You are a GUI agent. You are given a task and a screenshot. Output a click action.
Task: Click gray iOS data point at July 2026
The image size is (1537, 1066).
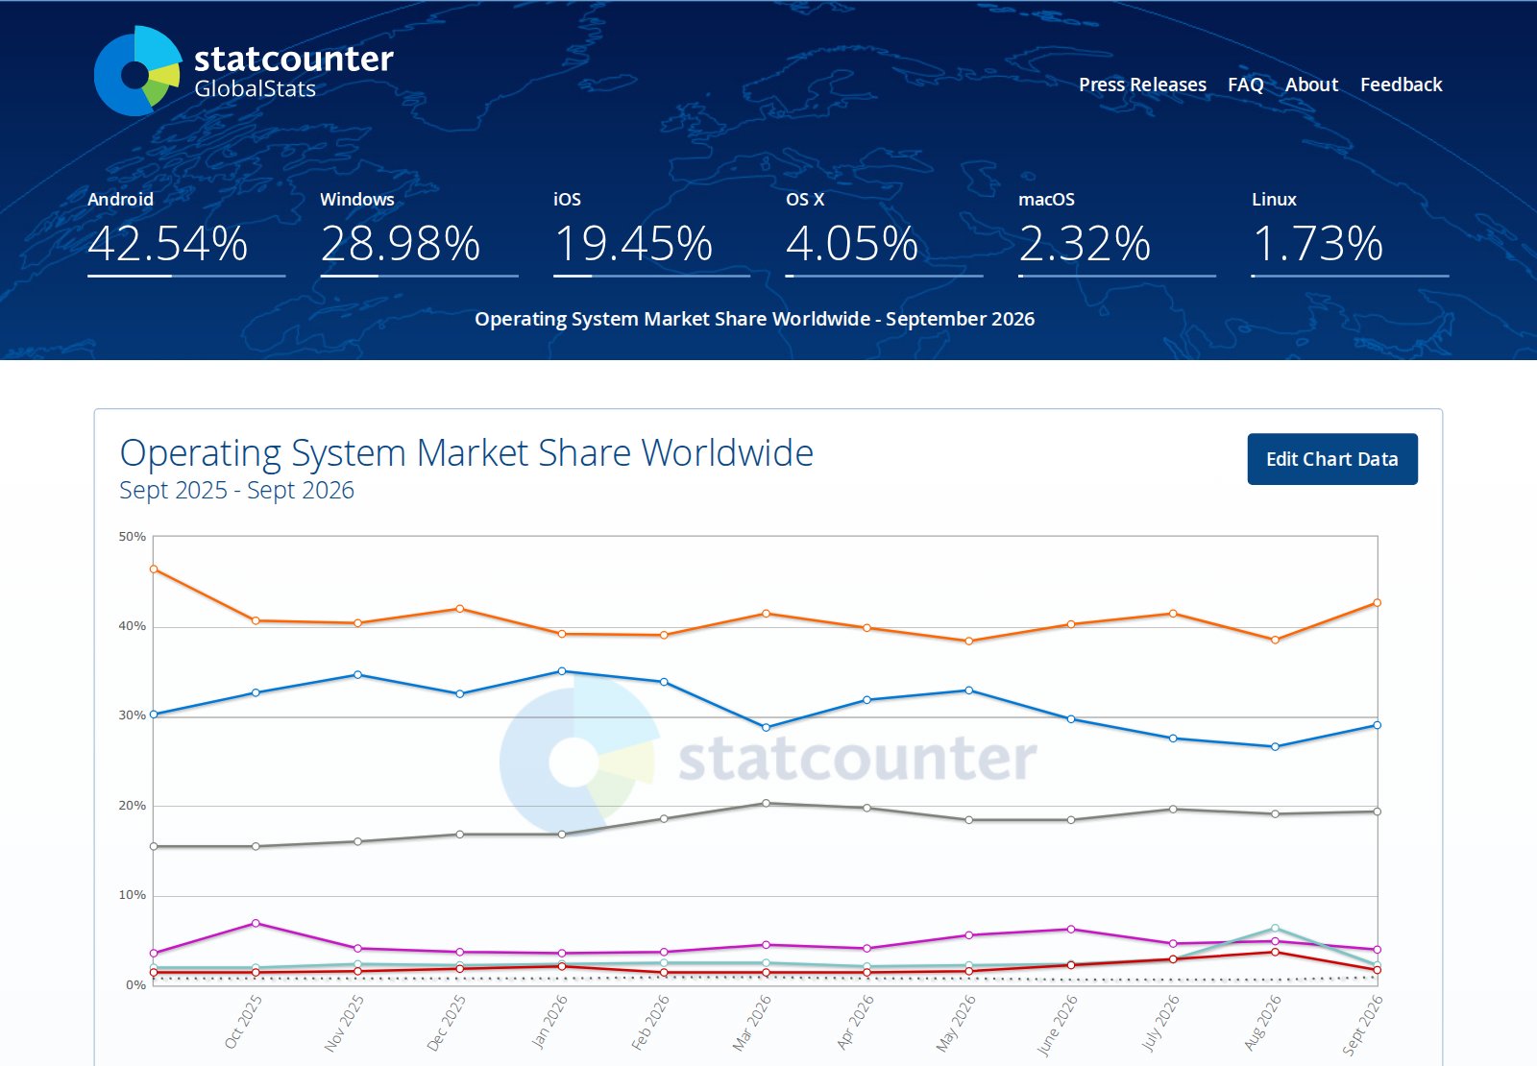tap(1173, 809)
